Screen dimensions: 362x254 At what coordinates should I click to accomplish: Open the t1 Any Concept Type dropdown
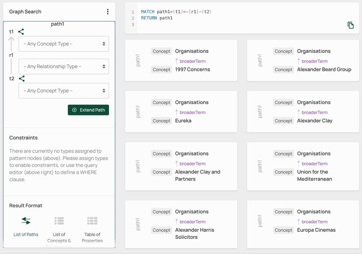click(64, 44)
